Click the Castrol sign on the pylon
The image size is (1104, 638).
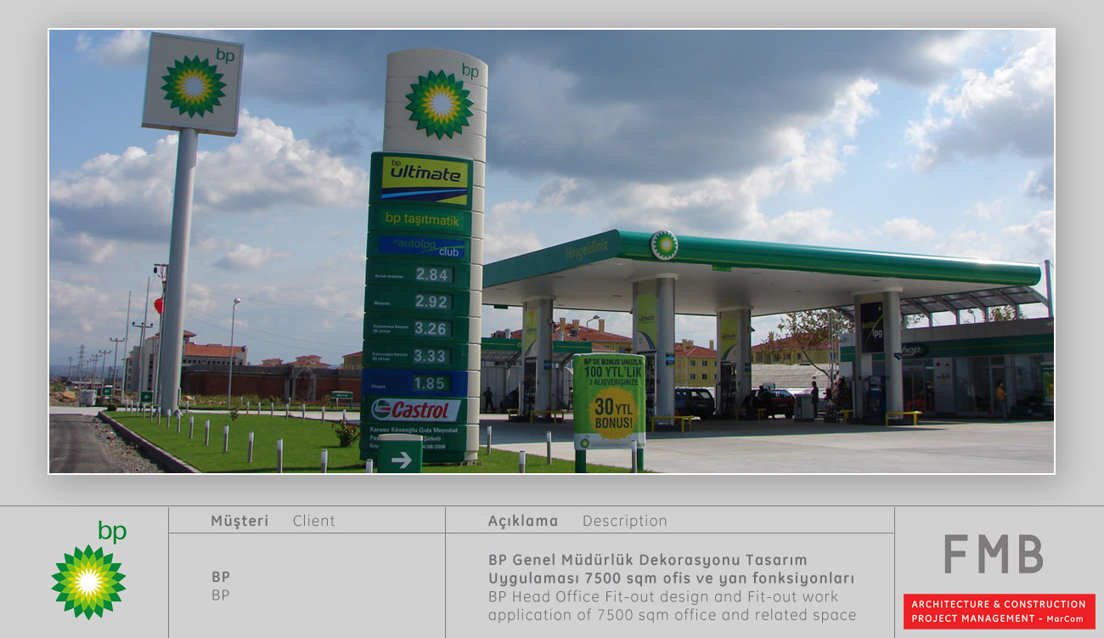pos(415,409)
